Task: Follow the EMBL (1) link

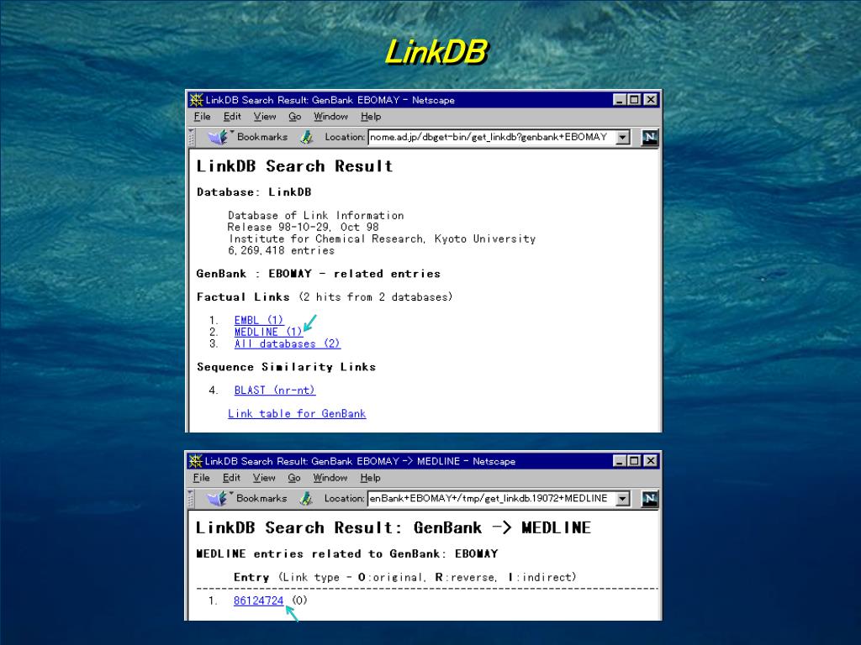Action: click(x=259, y=320)
